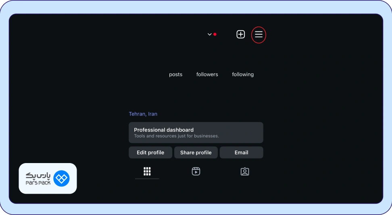
Task: Select the posts grid view icon
Action: coord(147,172)
